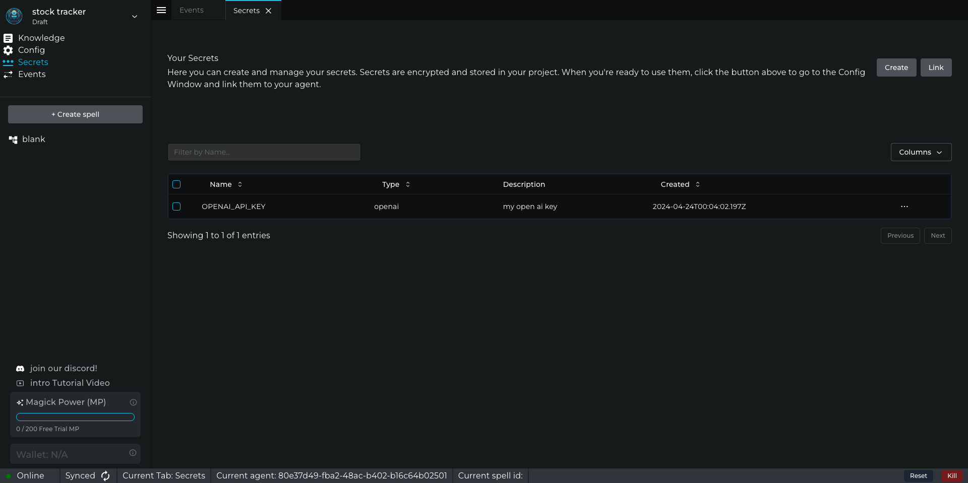Close the Secrets tab

coord(269,11)
